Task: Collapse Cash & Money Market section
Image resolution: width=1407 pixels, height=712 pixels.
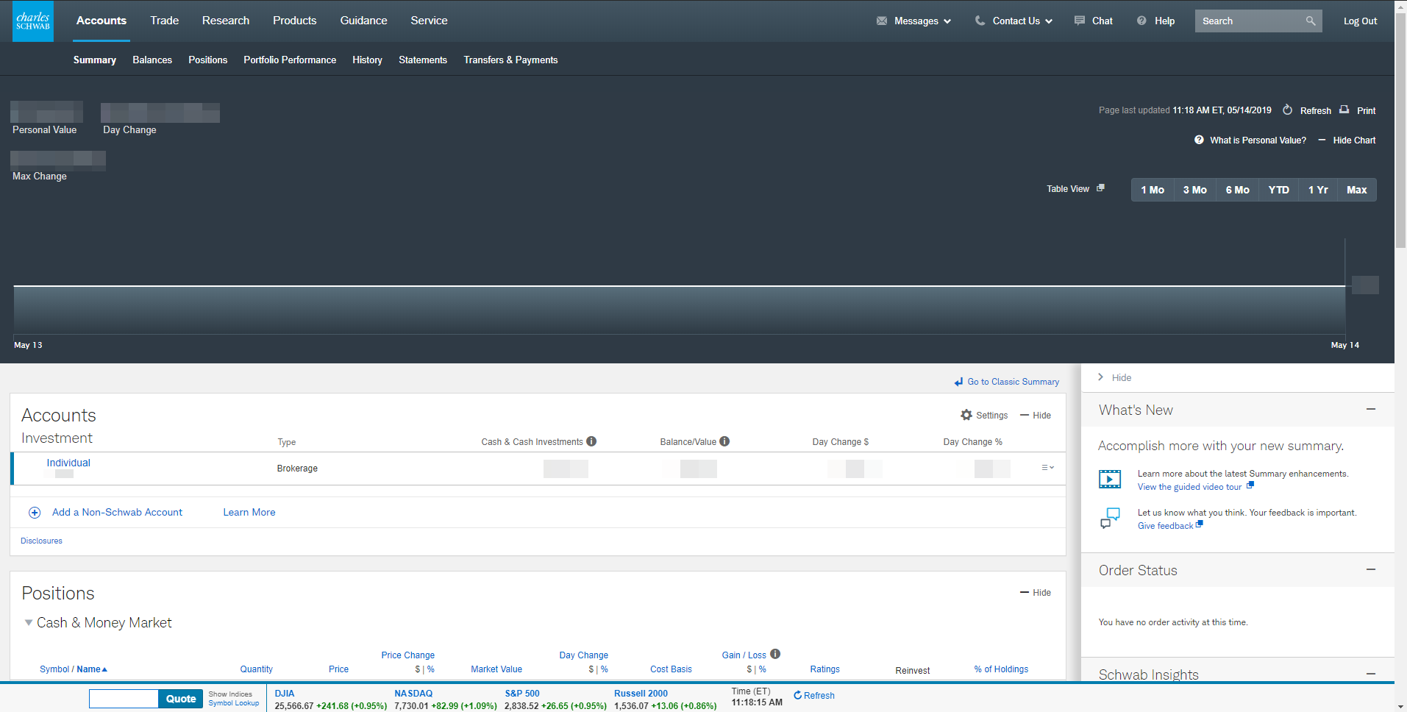Action: click(x=29, y=623)
